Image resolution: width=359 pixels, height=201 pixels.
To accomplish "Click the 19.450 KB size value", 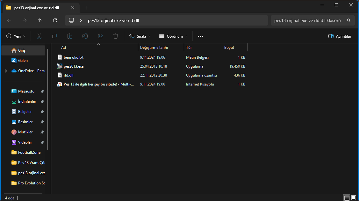I will click(x=237, y=66).
